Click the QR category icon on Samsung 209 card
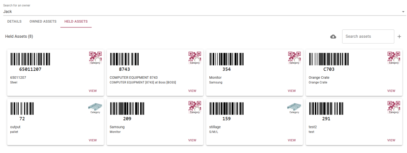This screenshot has height=153, width=407. click(195, 107)
